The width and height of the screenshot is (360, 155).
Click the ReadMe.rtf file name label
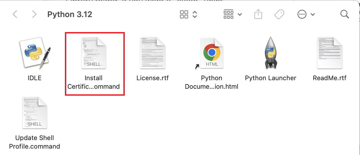(x=329, y=78)
